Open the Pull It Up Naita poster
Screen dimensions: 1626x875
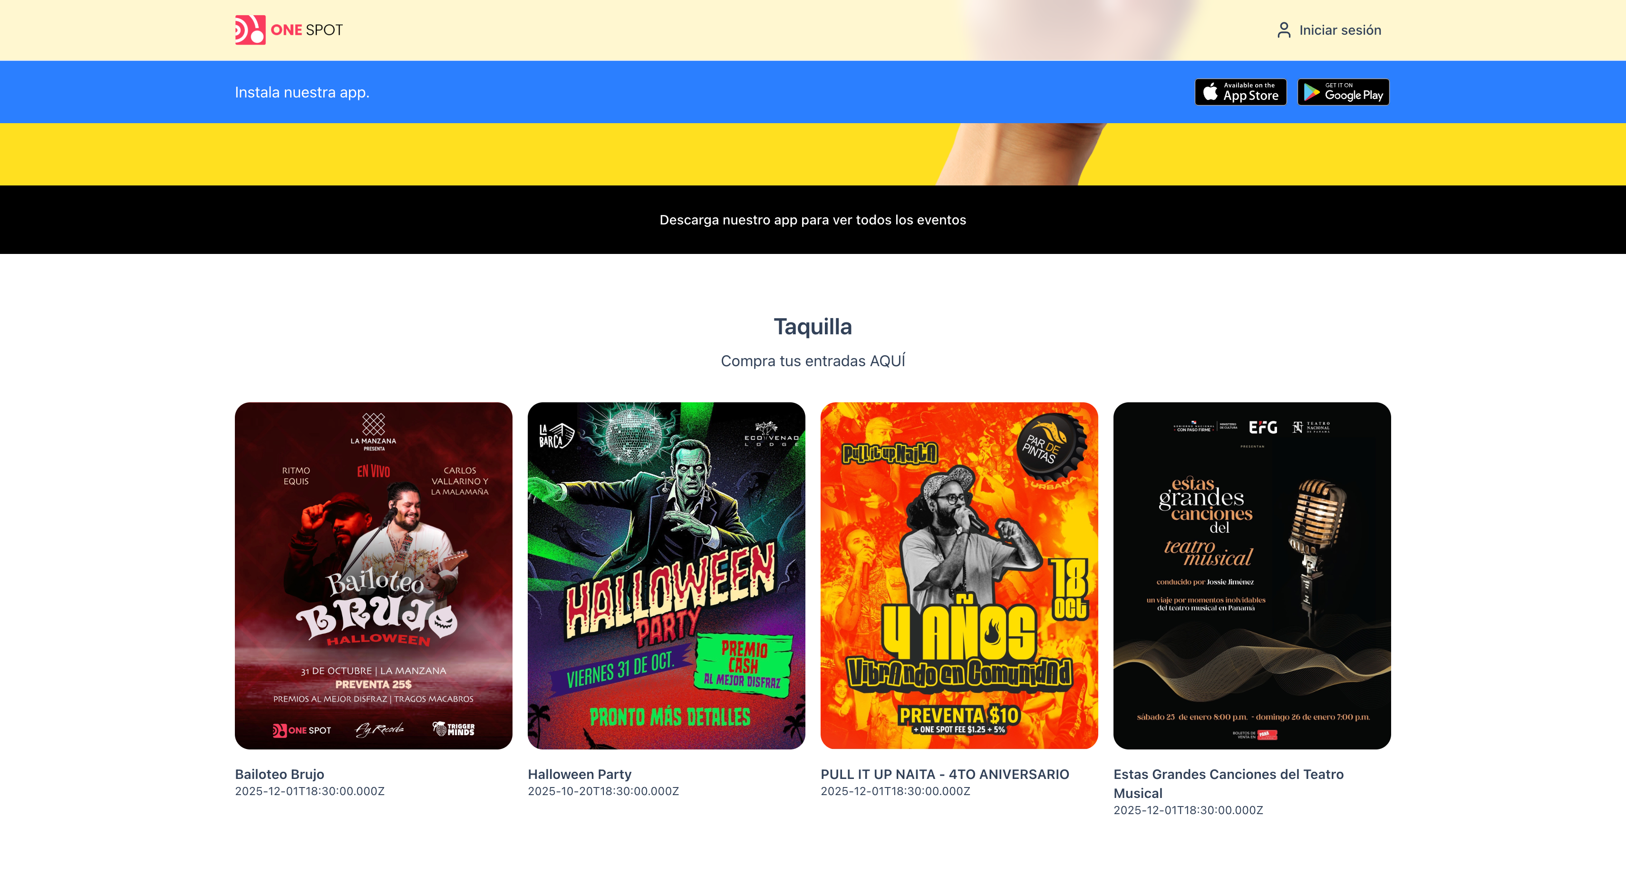(x=959, y=576)
